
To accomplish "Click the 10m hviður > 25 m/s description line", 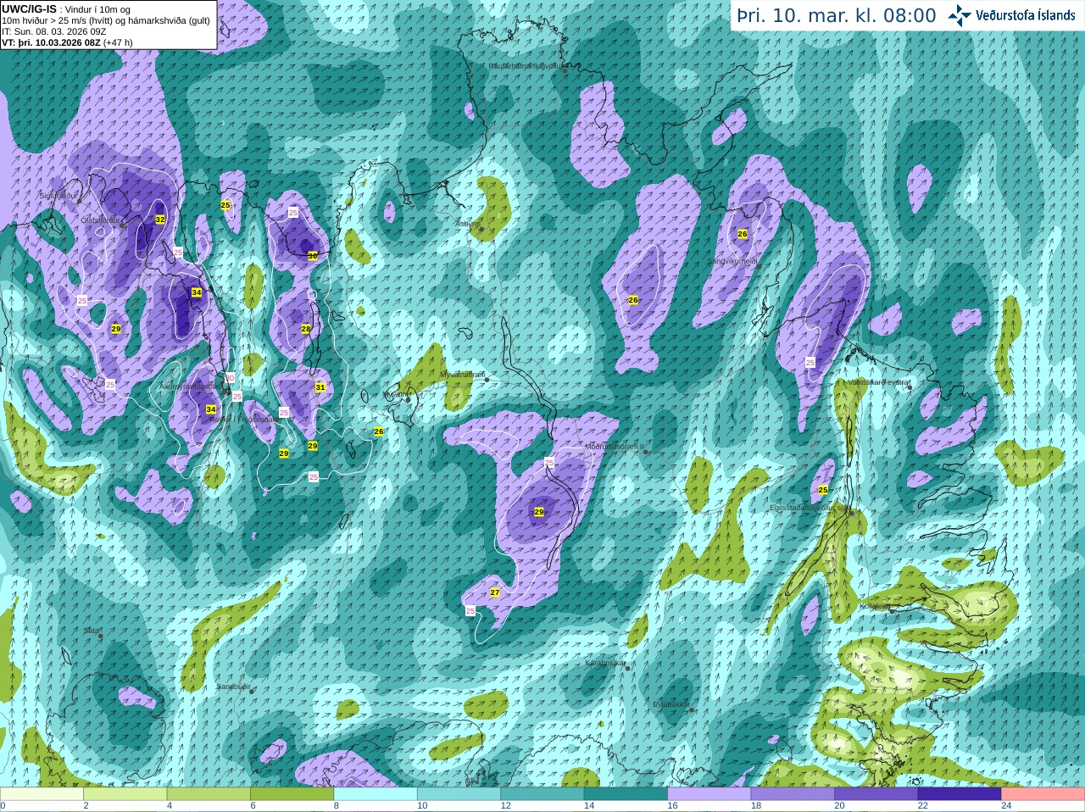I will [x=106, y=20].
